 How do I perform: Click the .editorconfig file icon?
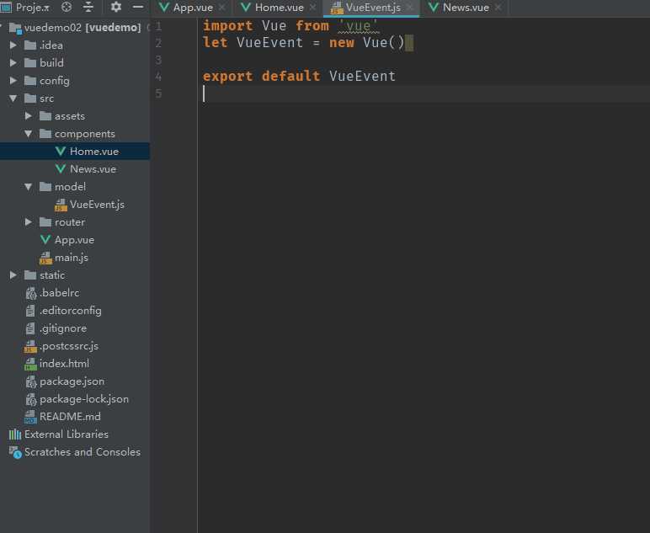[30, 311]
